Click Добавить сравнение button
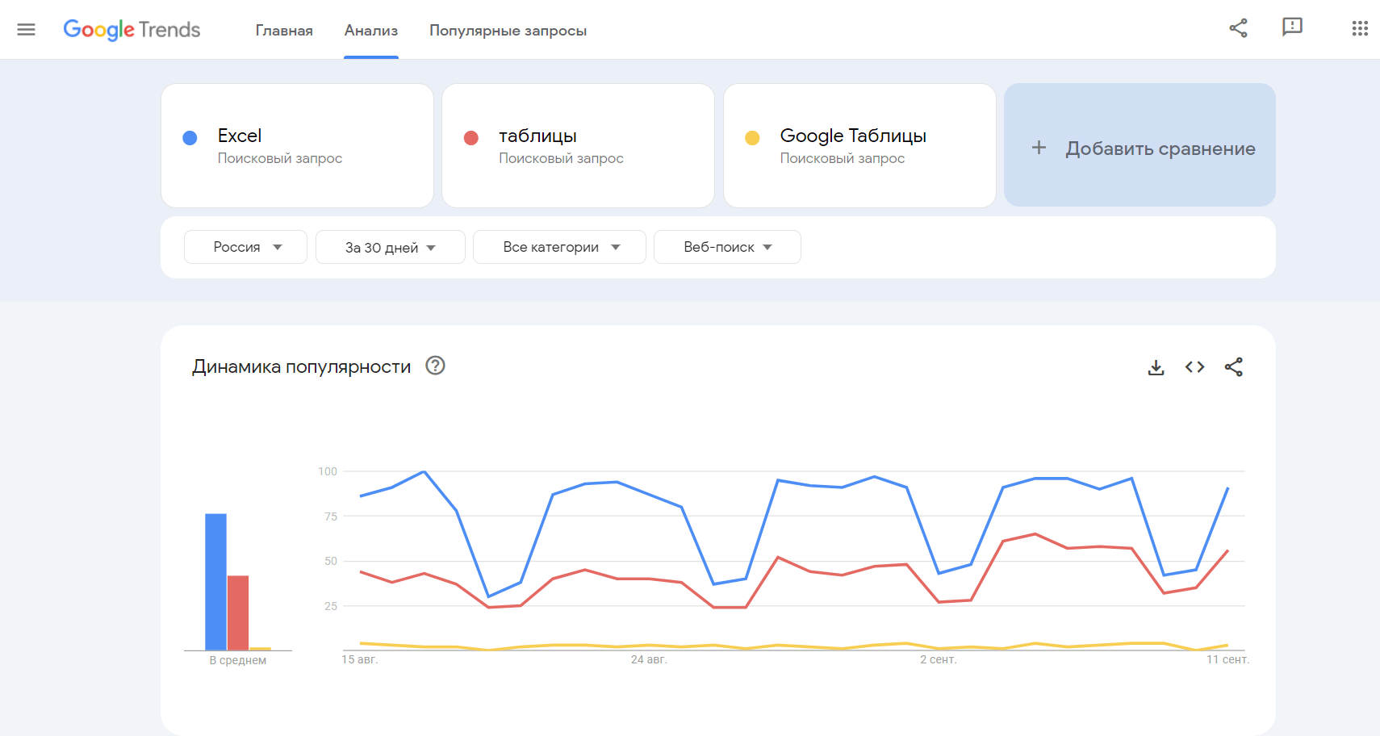 pyautogui.click(x=1140, y=145)
